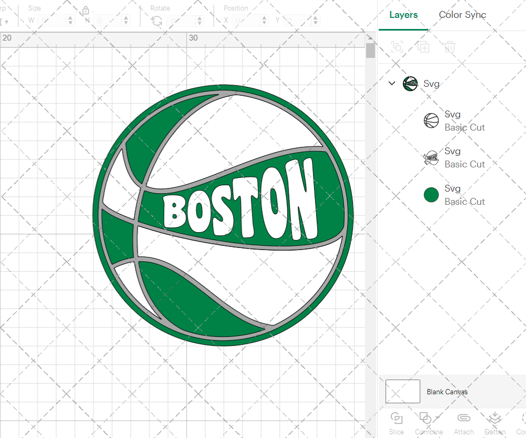Click the canvas scroll up arrow
This screenshot has height=438, width=526.
tap(370, 37)
